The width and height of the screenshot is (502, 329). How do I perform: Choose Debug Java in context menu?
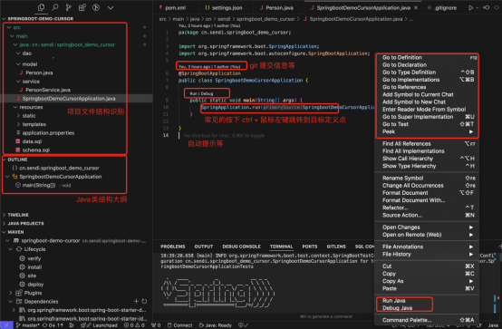427,308
